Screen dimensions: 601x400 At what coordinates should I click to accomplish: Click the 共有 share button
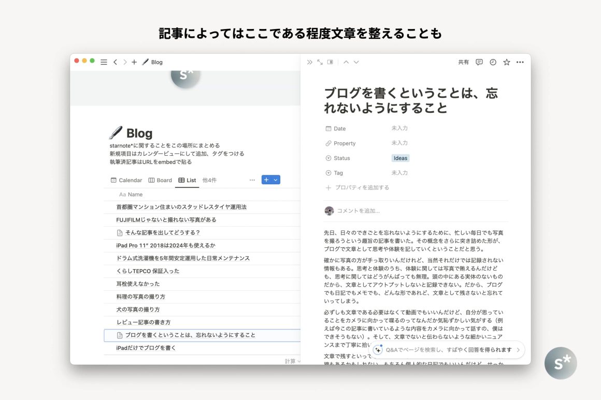coord(463,62)
